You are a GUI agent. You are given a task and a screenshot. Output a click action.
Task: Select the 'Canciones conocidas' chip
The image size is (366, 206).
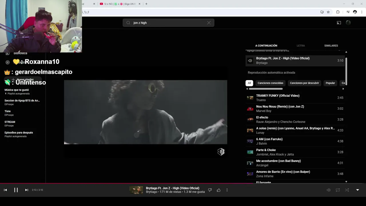pyautogui.click(x=270, y=83)
